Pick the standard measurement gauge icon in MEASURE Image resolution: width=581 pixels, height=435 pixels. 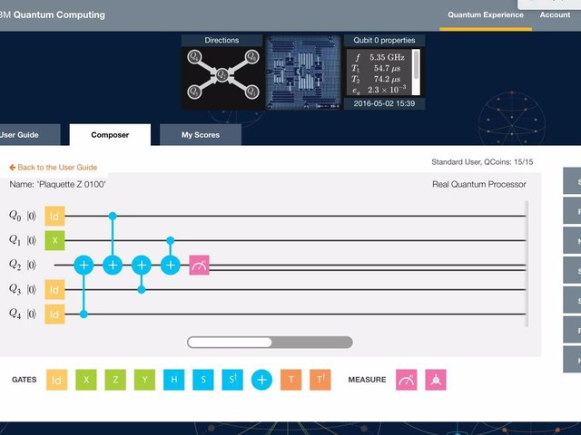(406, 380)
